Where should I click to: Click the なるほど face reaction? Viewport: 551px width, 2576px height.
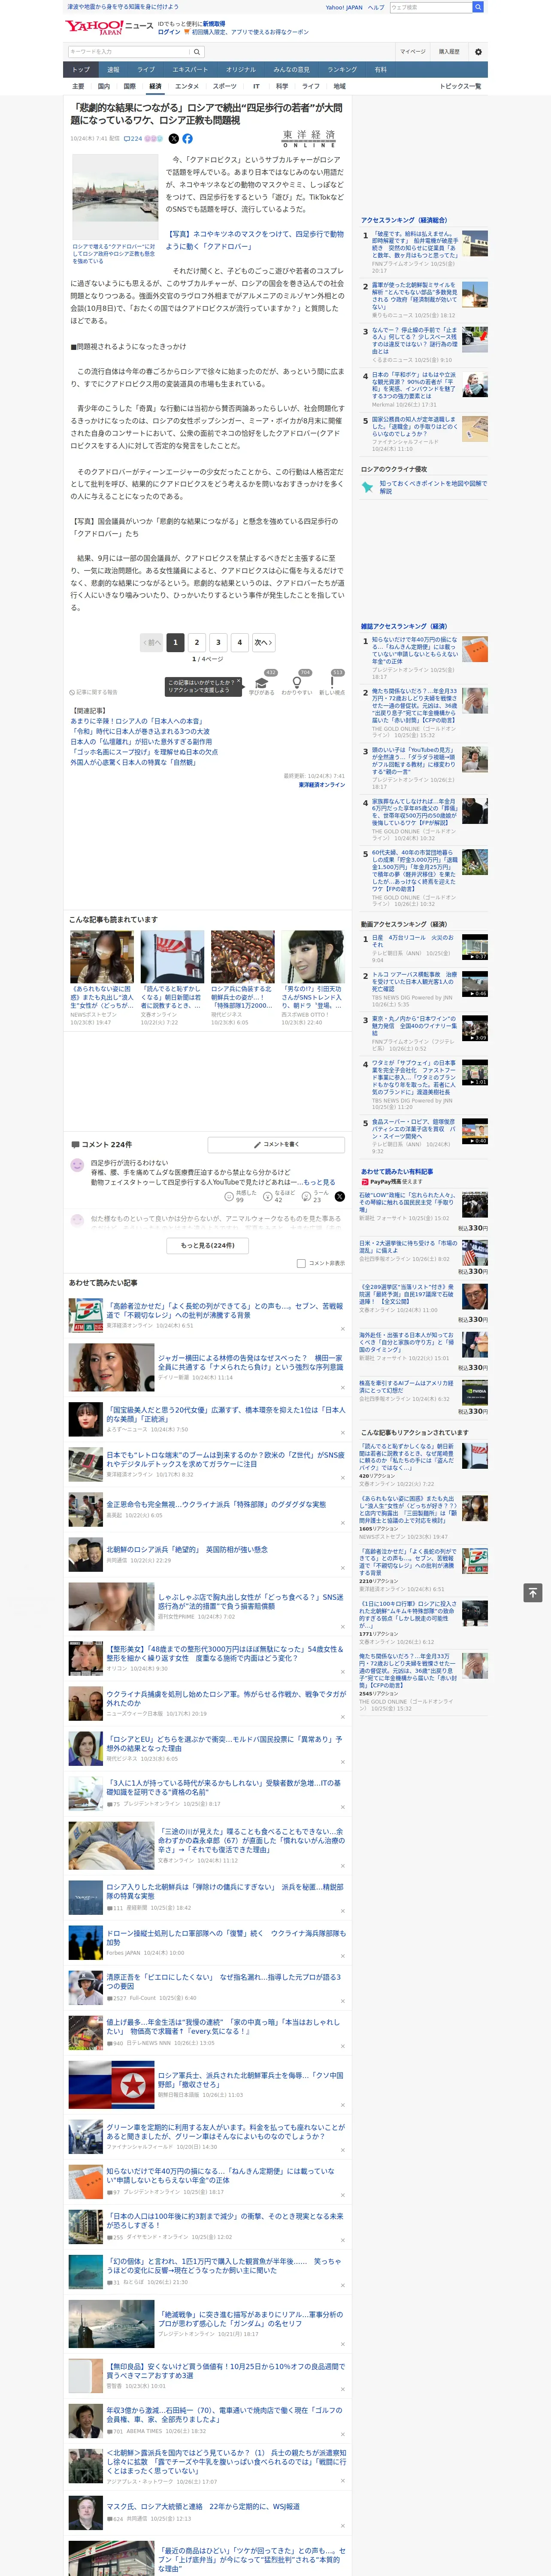coord(280,1196)
